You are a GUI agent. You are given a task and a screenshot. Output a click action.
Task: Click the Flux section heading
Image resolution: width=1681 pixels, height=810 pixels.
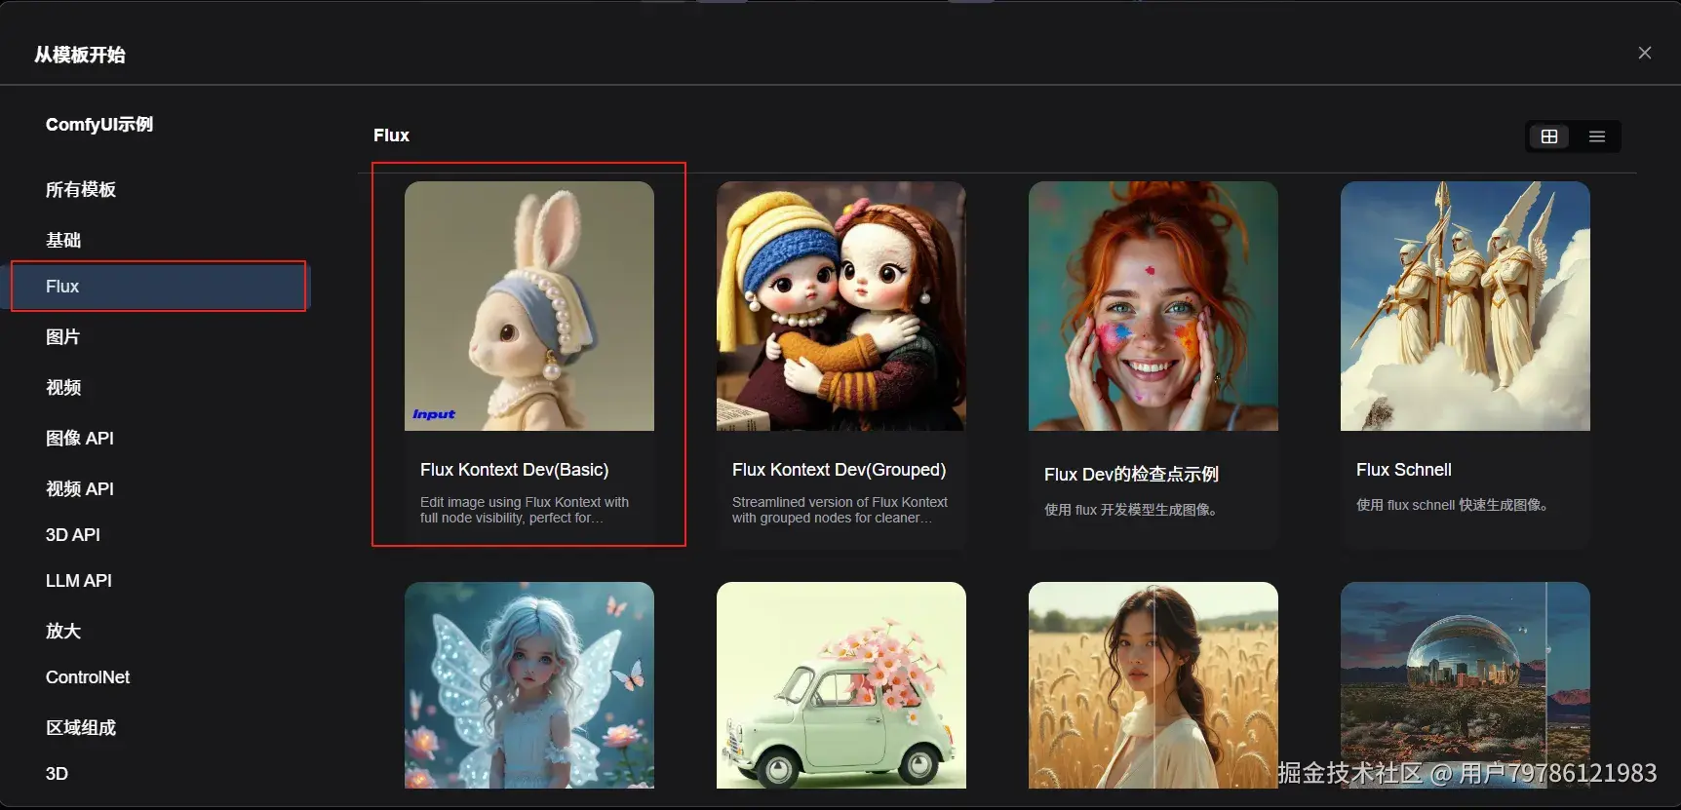[x=391, y=135]
